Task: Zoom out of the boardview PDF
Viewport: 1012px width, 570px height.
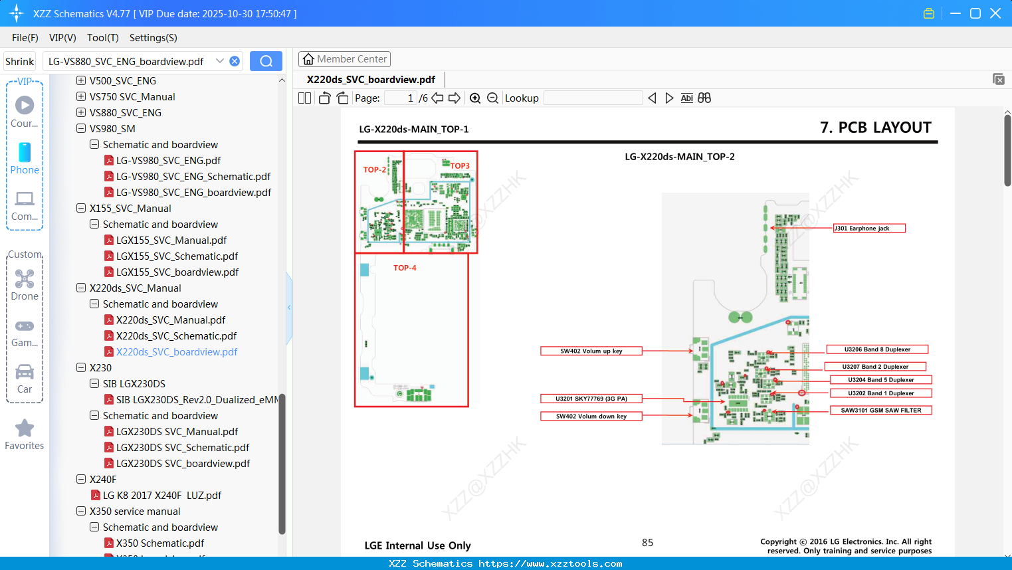Action: pyautogui.click(x=492, y=98)
